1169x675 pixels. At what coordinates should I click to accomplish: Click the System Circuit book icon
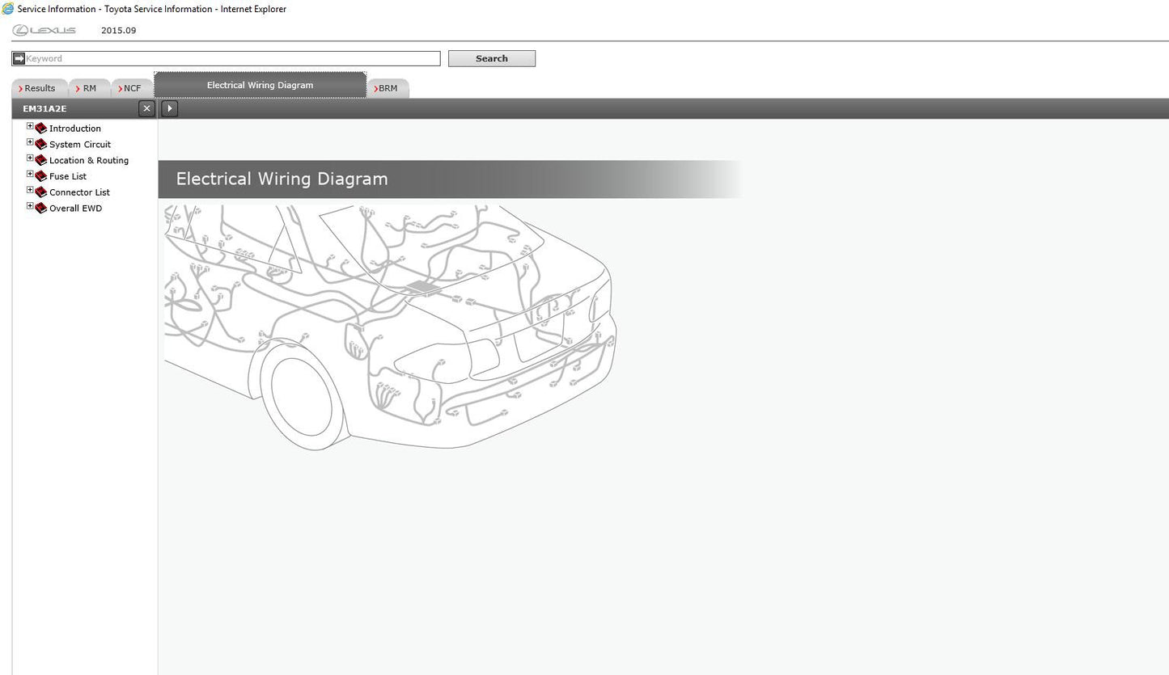pyautogui.click(x=41, y=145)
